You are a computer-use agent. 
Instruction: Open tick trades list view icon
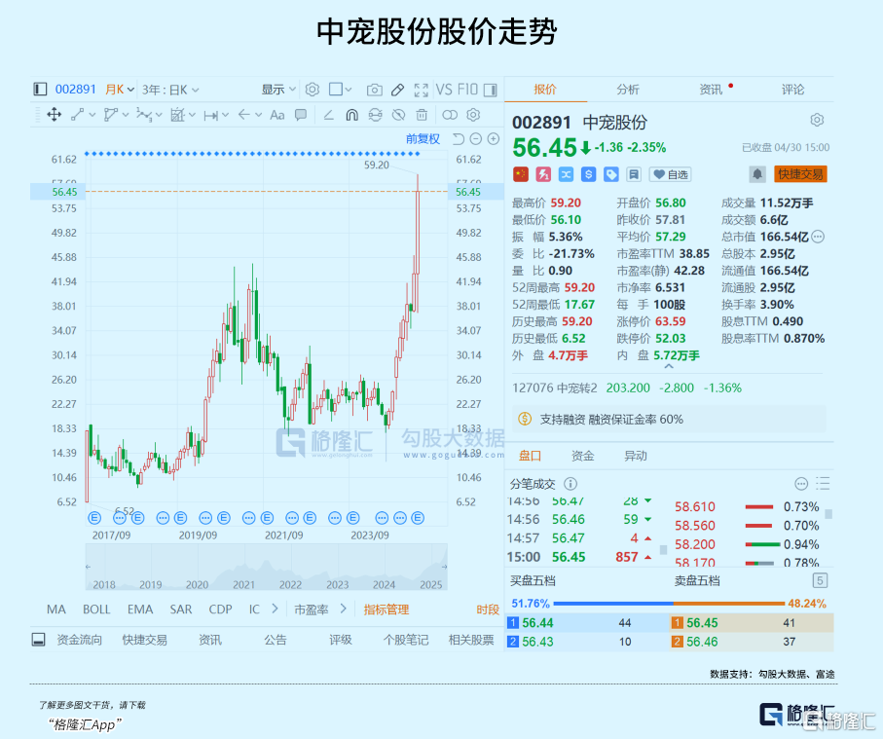(x=823, y=483)
